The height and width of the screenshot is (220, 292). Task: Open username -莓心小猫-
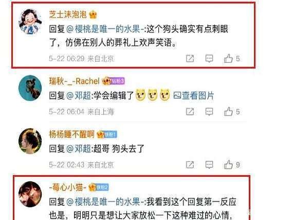[68, 187]
